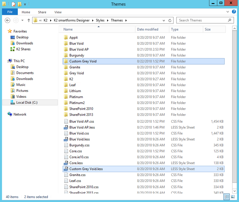The width and height of the screenshot is (239, 202).
Task: Open the address bar history dropdown
Action: 164,20
